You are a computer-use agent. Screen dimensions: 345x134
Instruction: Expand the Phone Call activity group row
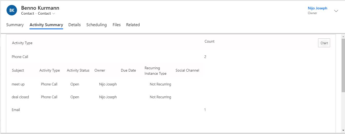click(20, 57)
